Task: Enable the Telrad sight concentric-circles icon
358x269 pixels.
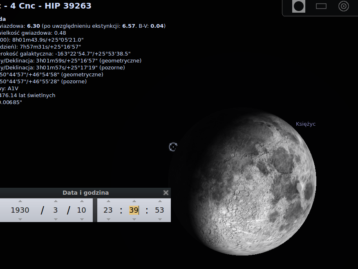Action: 344,6
